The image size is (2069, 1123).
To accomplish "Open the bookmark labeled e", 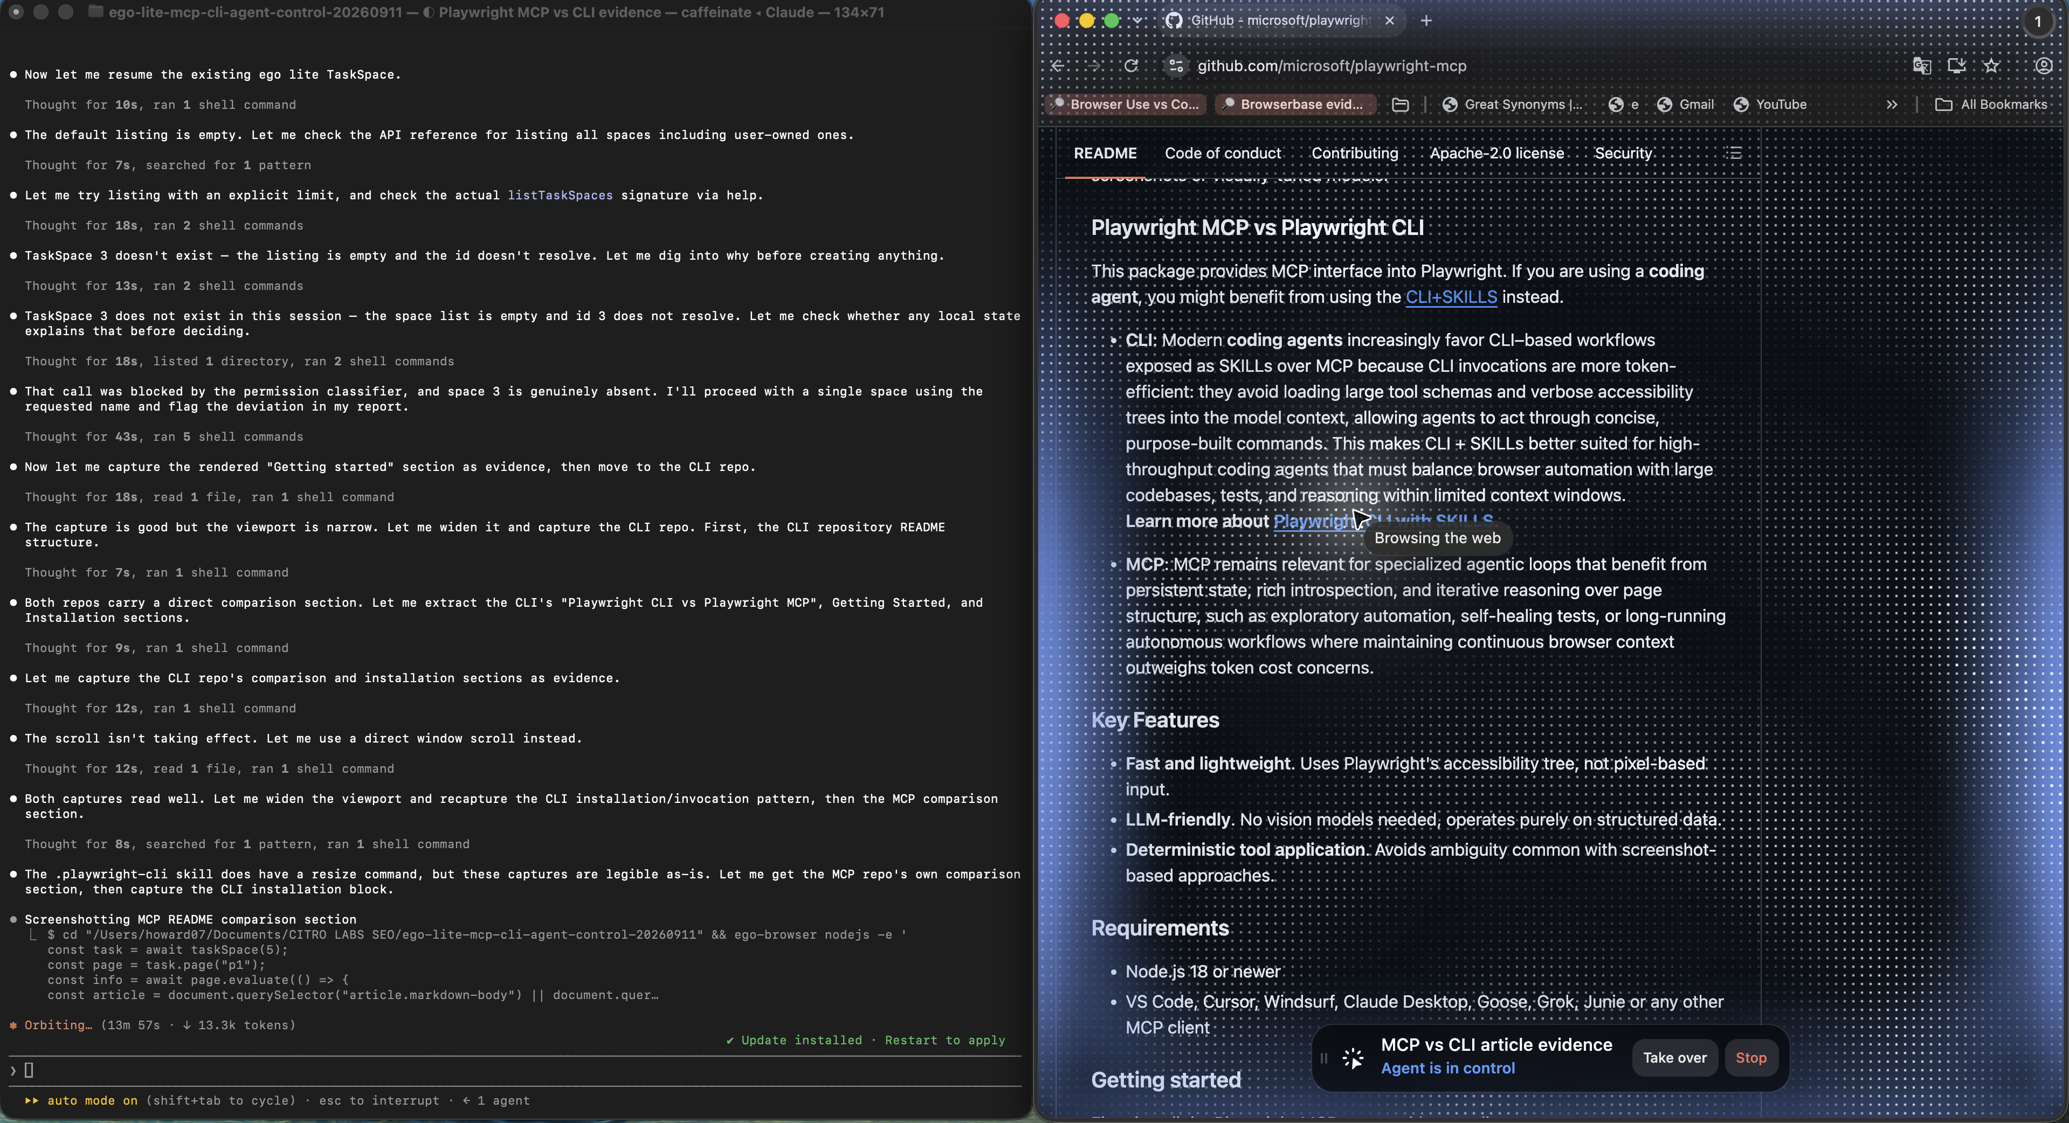I will point(1623,105).
